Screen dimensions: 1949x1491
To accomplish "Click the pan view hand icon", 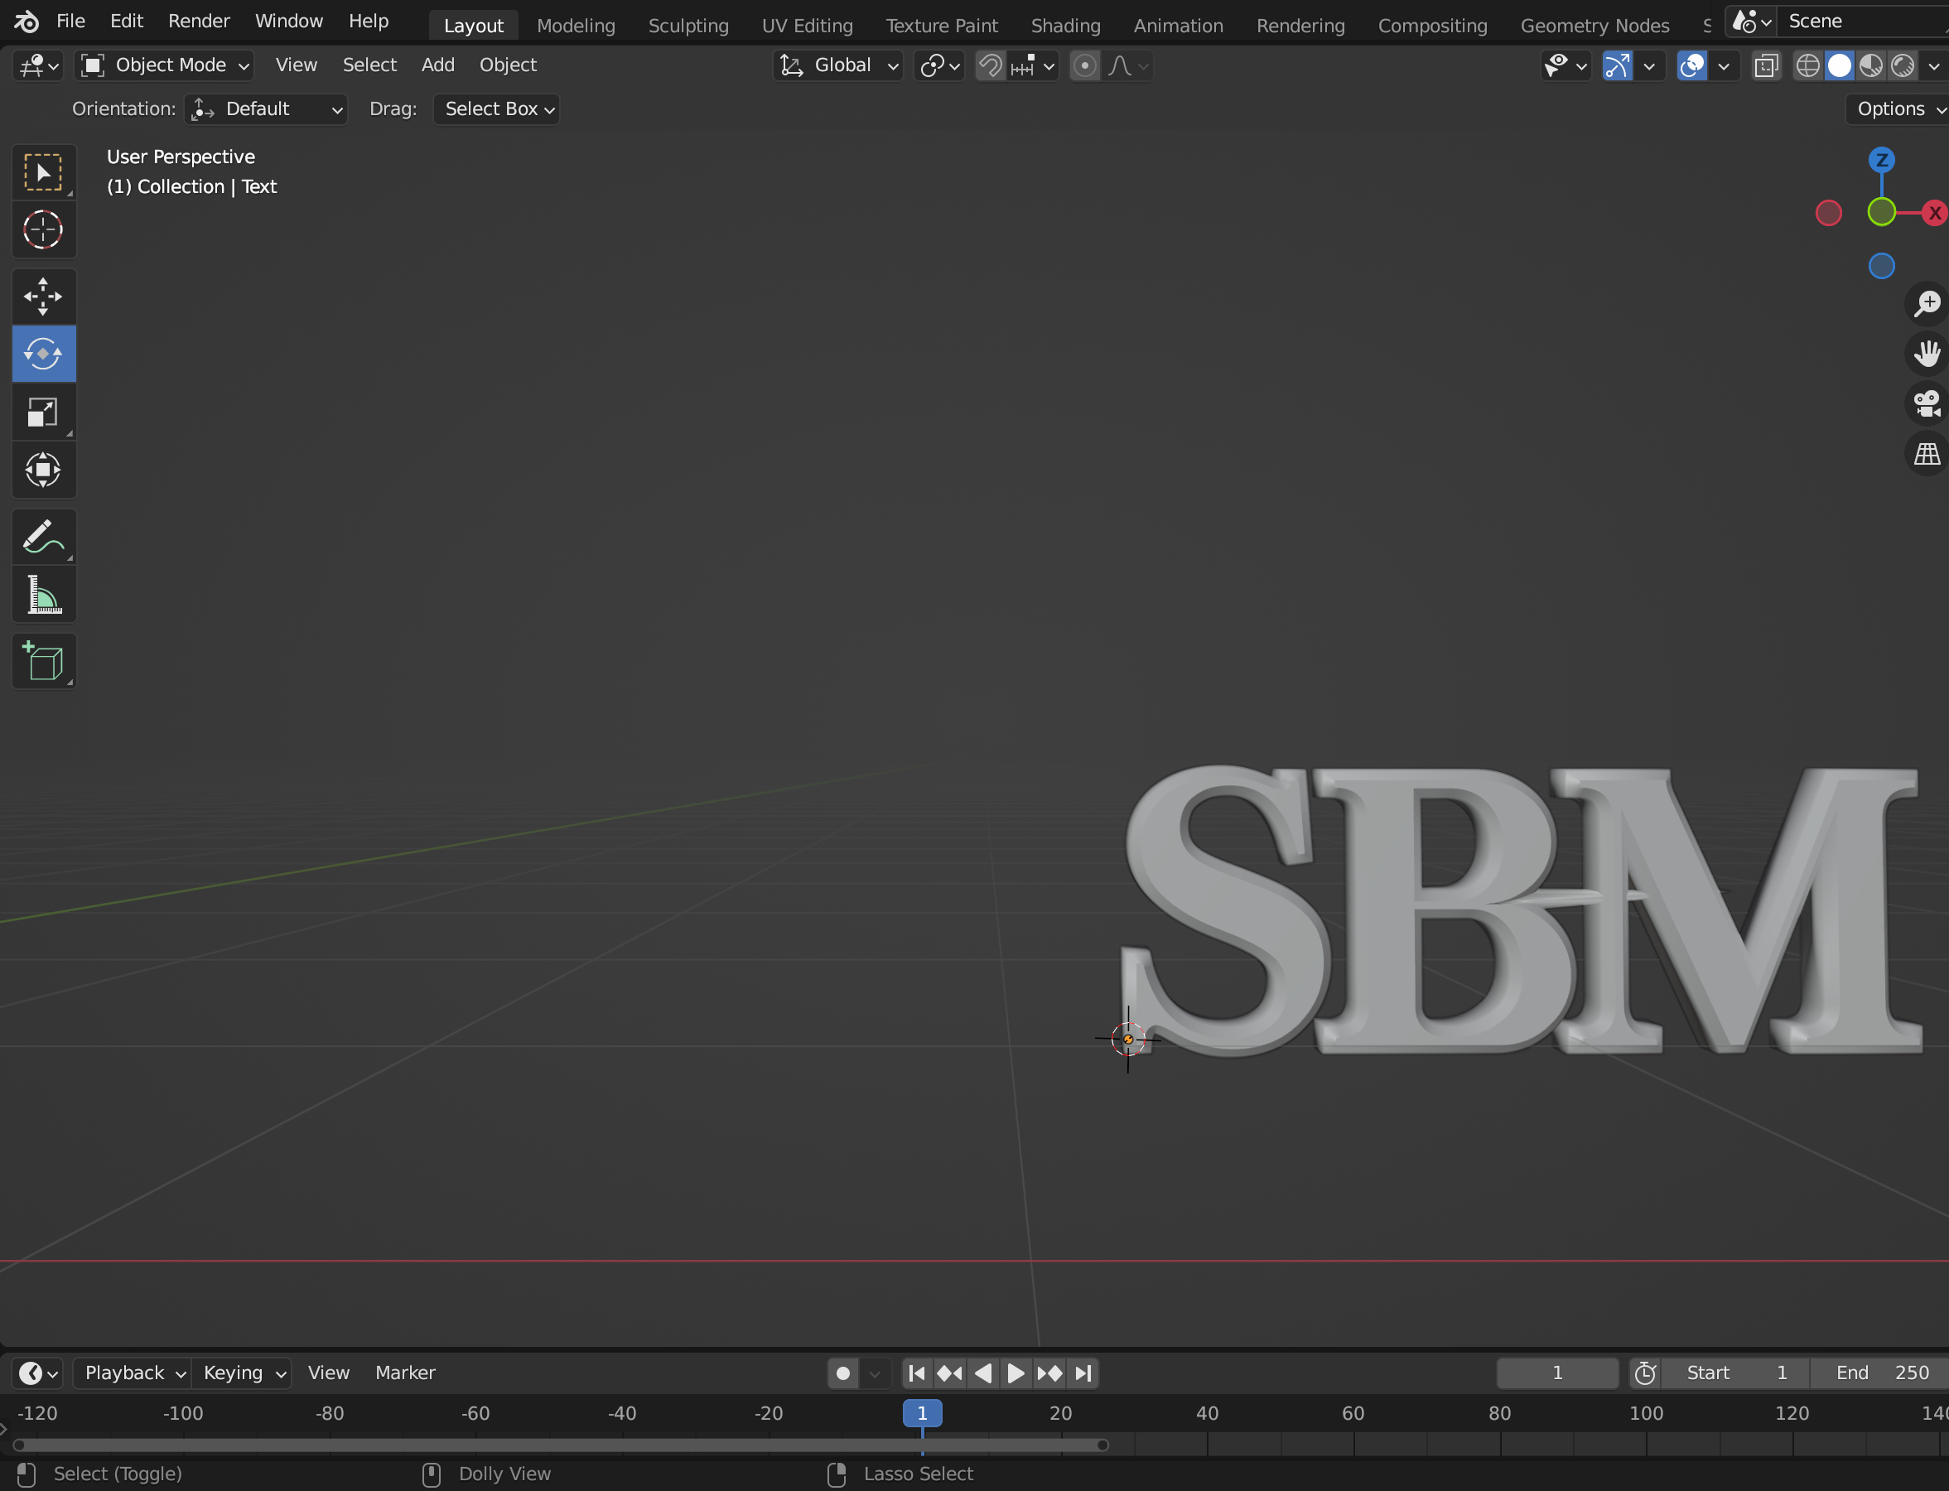I will pyautogui.click(x=1927, y=355).
